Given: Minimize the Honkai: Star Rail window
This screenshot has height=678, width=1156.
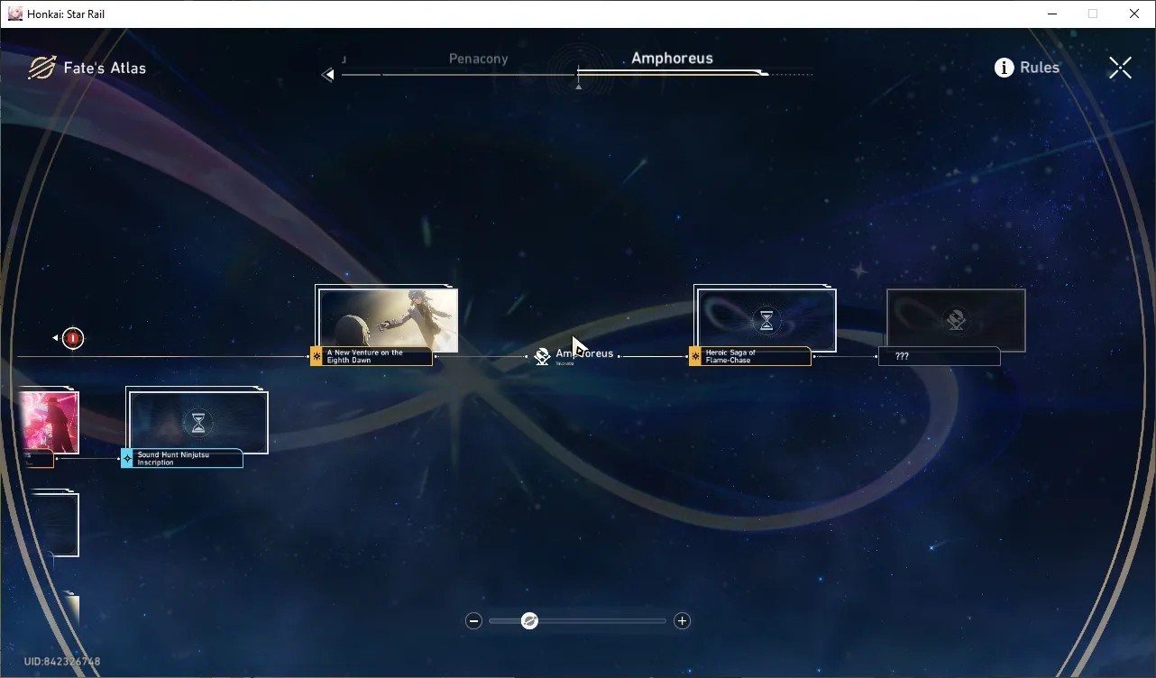Looking at the screenshot, I should [1052, 14].
